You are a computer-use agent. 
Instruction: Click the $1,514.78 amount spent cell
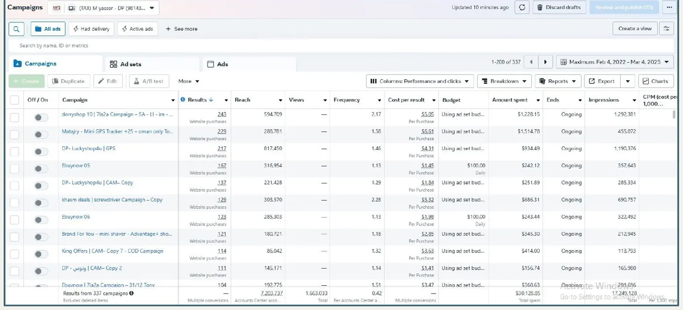[x=529, y=131]
